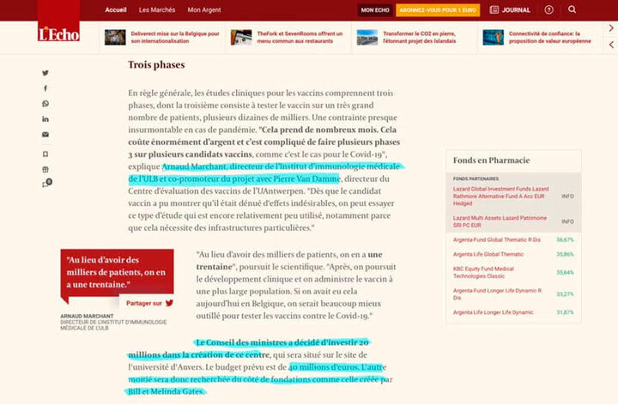Click INFO next to Lazard Patrimoine fund

(x=567, y=221)
